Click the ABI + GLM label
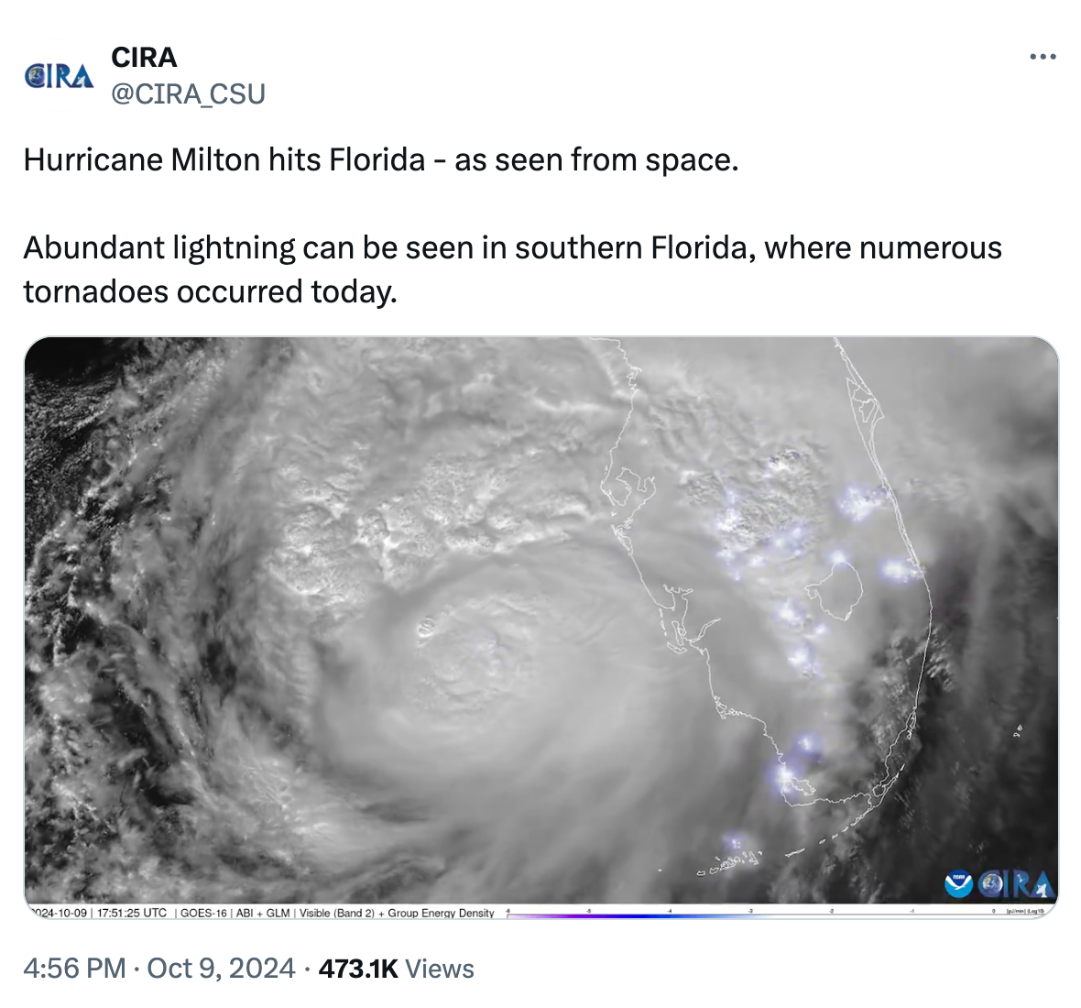The width and height of the screenshot is (1081, 1008). pyautogui.click(x=263, y=913)
